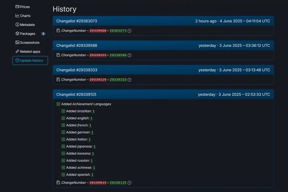Click the old ChangeNumber 28100615 value
The width and height of the screenshot is (288, 192).
click(x=98, y=183)
